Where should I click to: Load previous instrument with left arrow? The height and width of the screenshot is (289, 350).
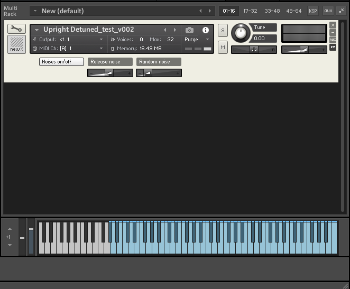(165, 30)
